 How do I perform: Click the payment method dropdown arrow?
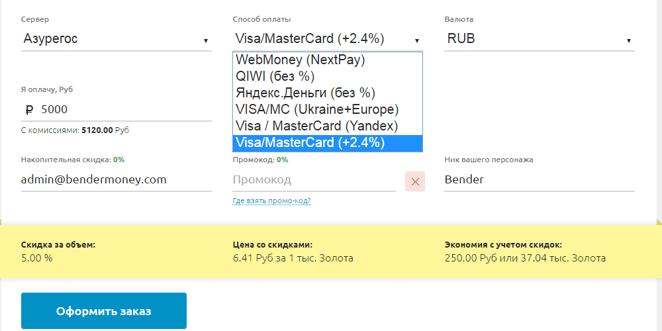coord(417,41)
